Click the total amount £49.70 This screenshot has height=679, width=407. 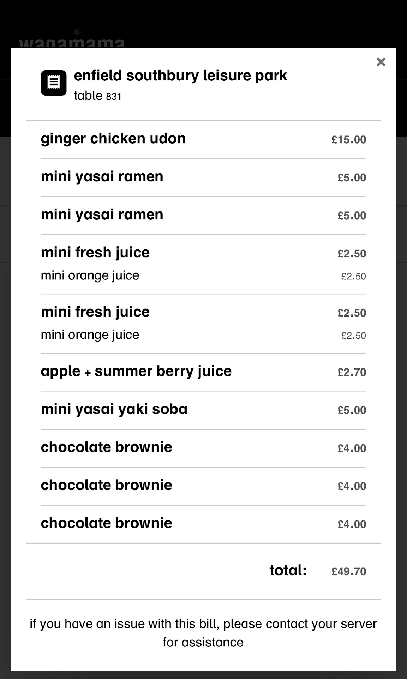[x=348, y=571]
